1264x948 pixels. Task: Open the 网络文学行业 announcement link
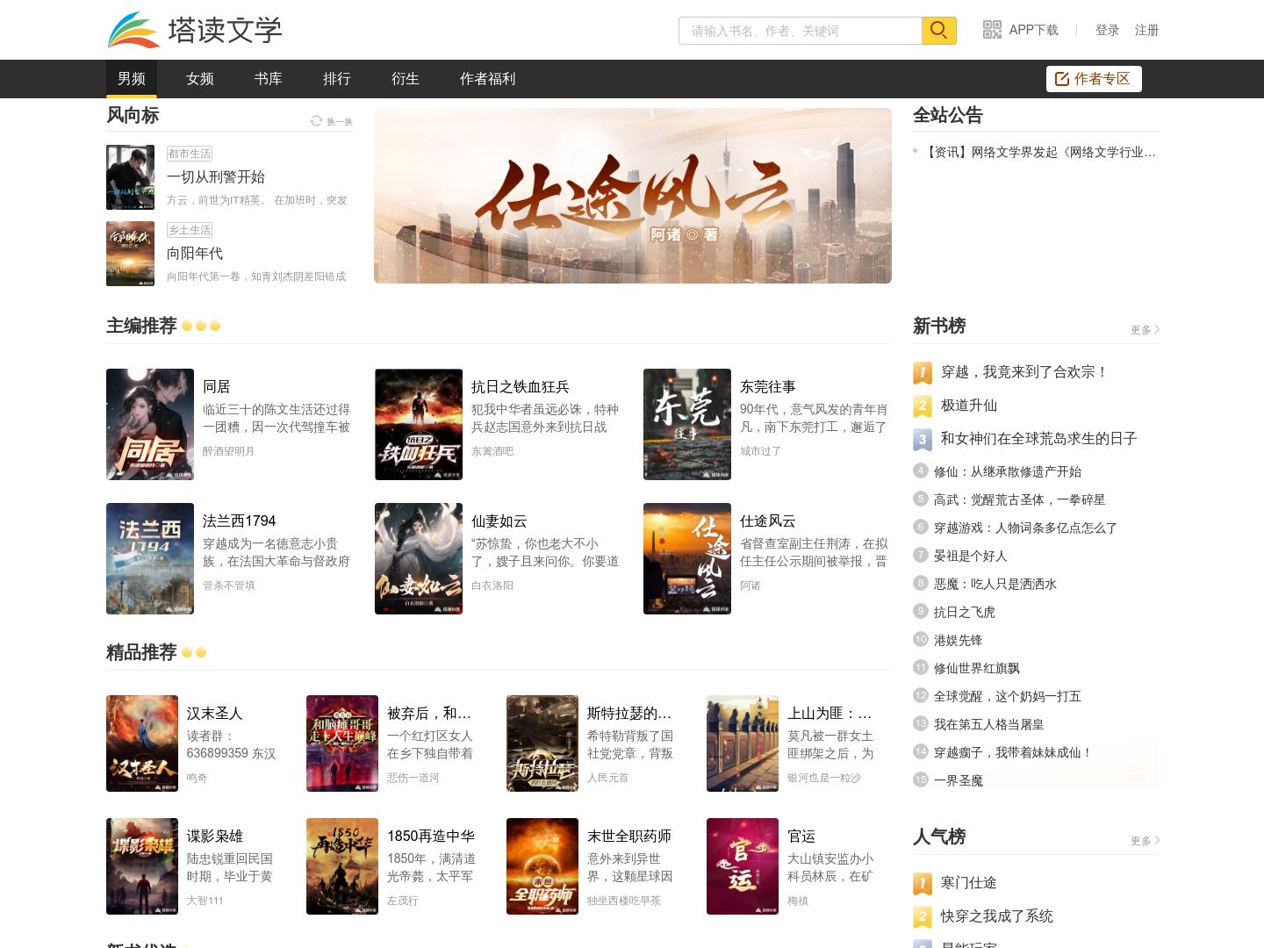(x=1041, y=152)
